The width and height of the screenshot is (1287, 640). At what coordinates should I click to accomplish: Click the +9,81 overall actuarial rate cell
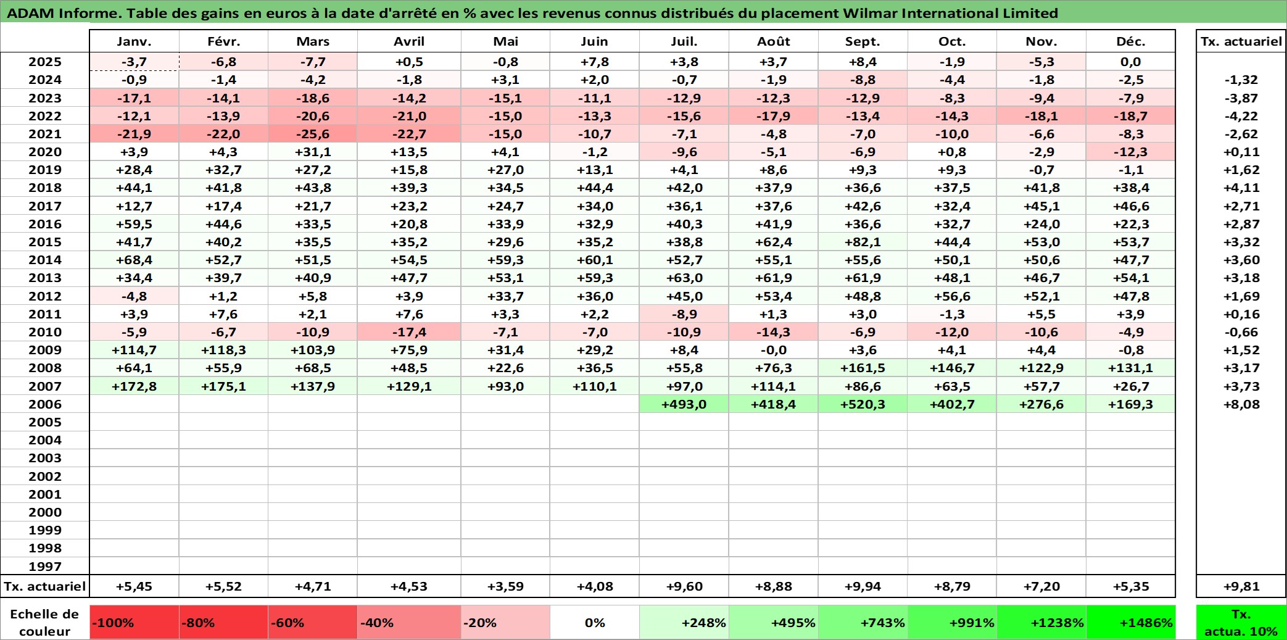[x=1241, y=586]
